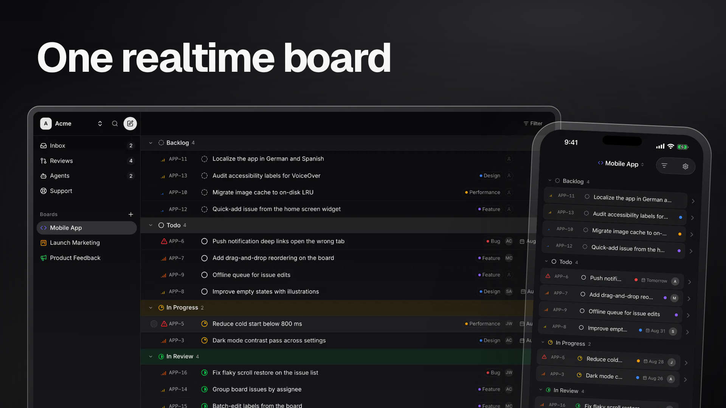The height and width of the screenshot is (408, 726).
Task: Click priority bars icon on APP-7
Action: point(163,258)
